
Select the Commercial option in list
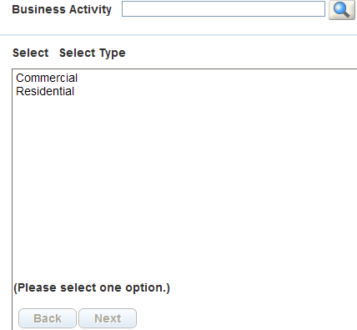47,78
